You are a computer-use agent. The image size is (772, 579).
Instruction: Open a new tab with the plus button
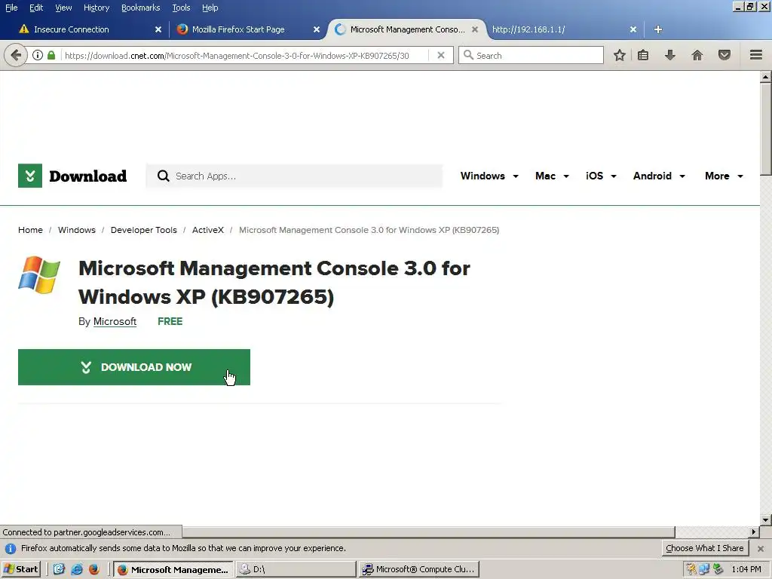point(657,29)
